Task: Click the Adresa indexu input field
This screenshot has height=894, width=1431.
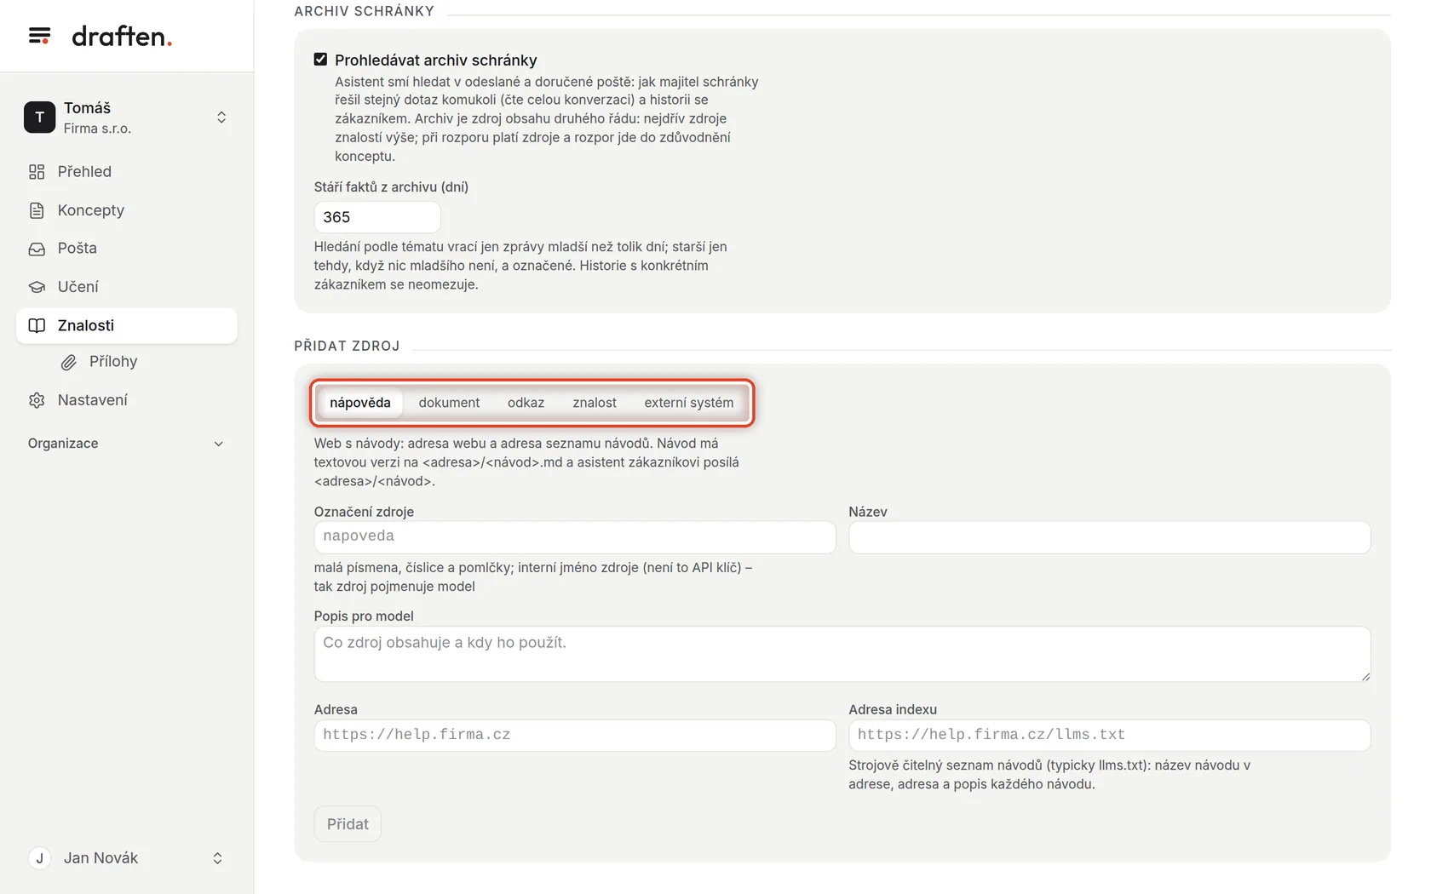Action: coord(1109,735)
